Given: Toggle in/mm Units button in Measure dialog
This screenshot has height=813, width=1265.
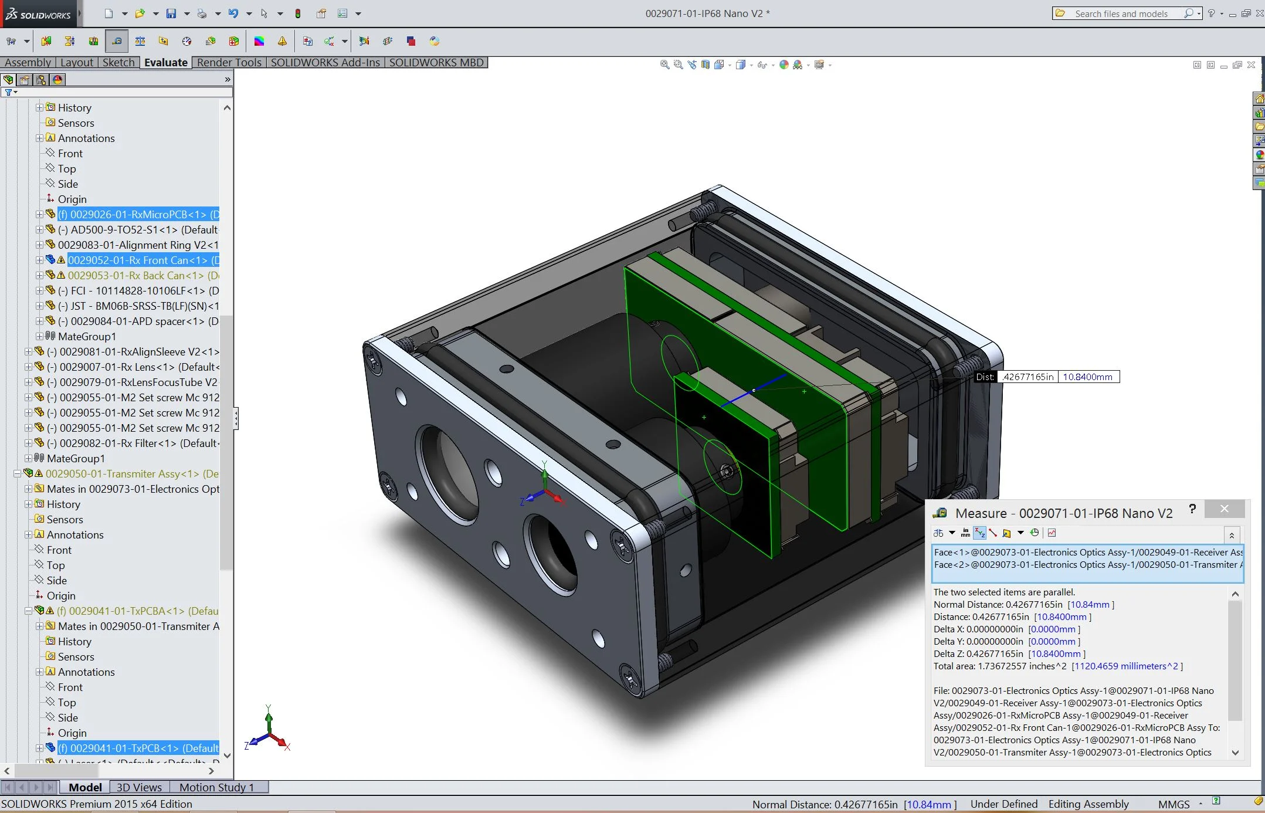Looking at the screenshot, I should tap(965, 533).
